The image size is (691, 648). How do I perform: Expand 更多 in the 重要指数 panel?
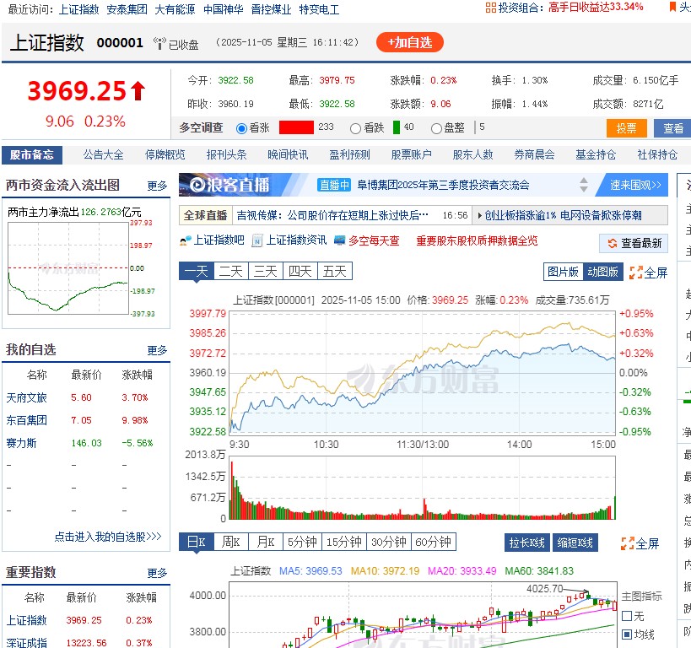click(157, 572)
